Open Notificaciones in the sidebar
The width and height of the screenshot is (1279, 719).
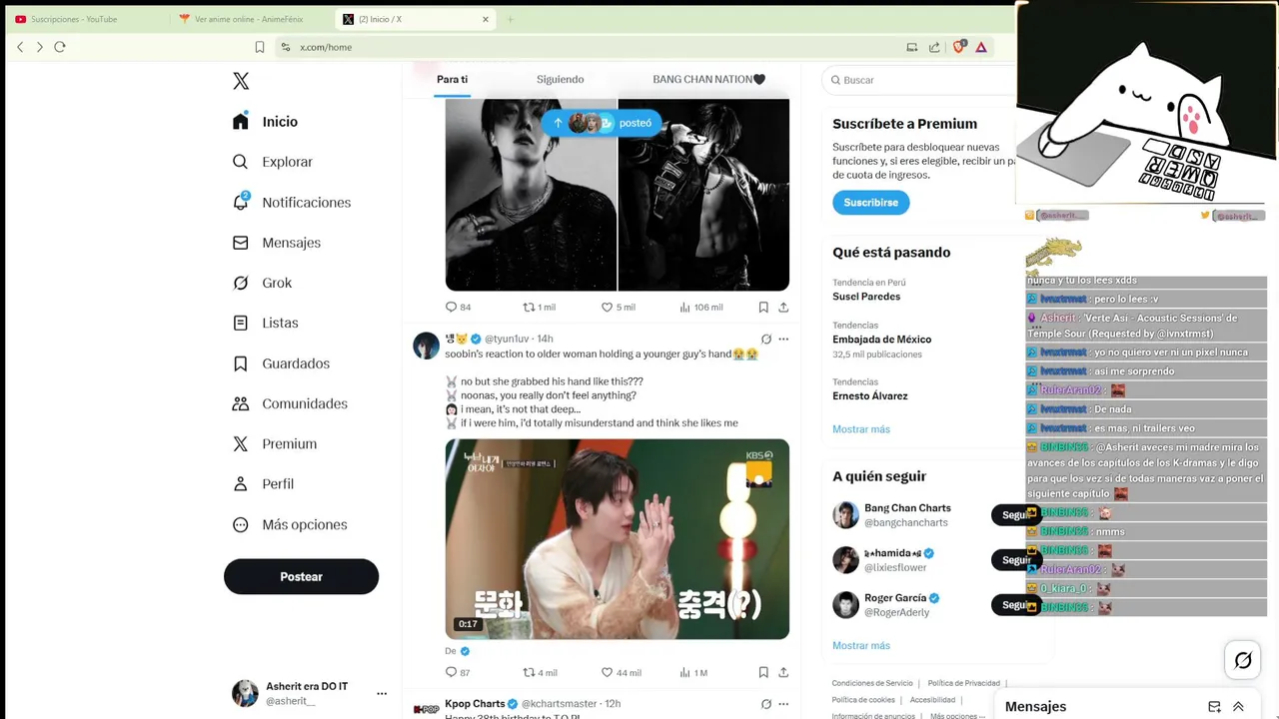tap(291, 203)
